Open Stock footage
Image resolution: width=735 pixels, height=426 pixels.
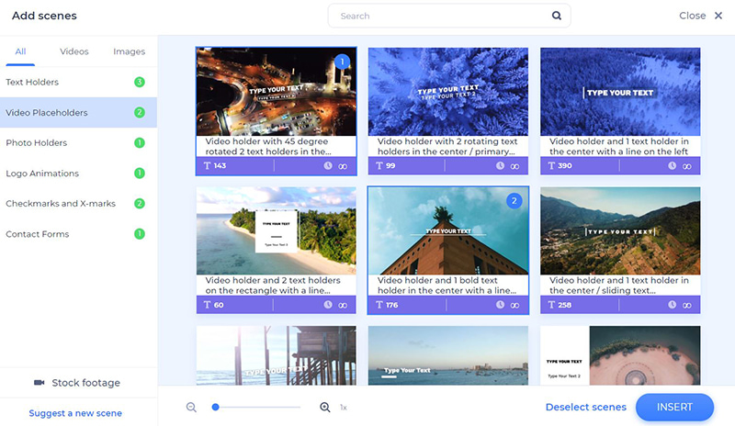[77, 383]
